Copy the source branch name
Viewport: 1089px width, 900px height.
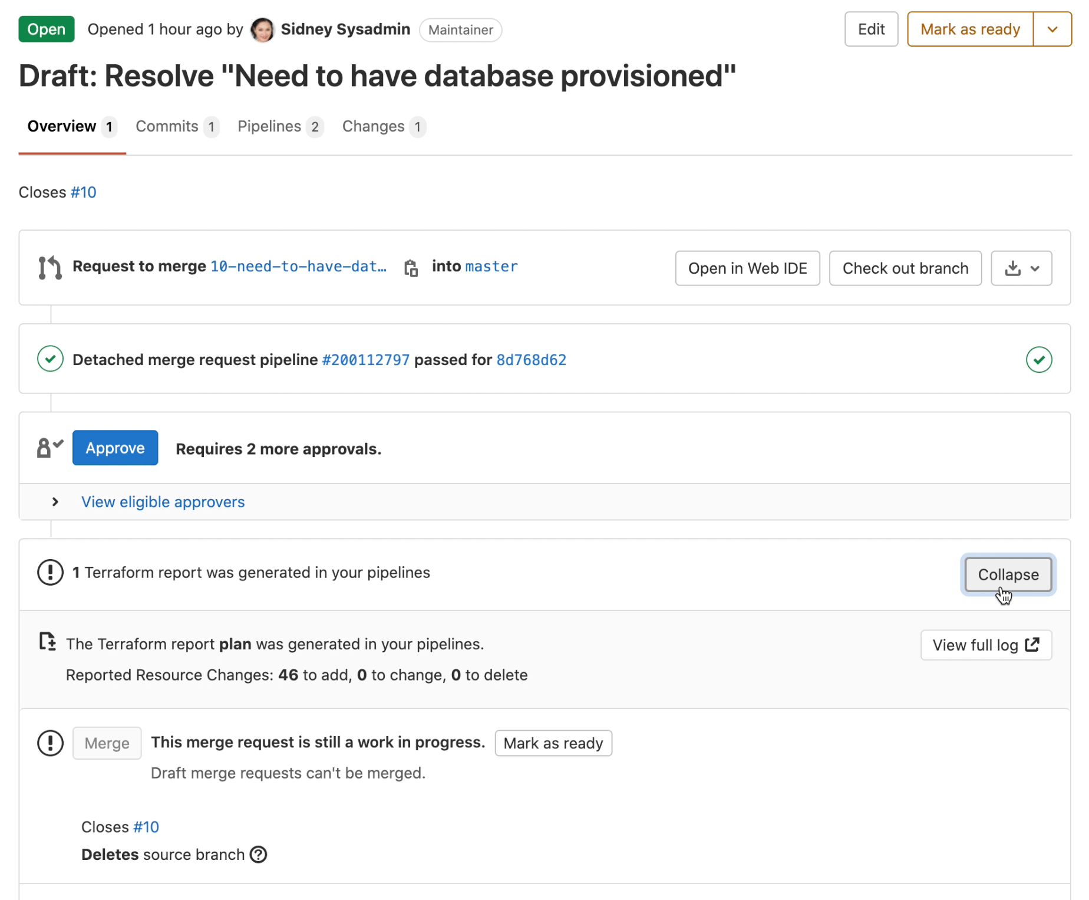tap(411, 268)
